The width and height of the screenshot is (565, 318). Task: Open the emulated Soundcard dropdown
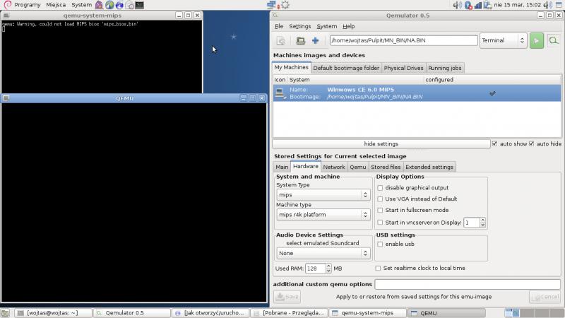click(x=323, y=252)
